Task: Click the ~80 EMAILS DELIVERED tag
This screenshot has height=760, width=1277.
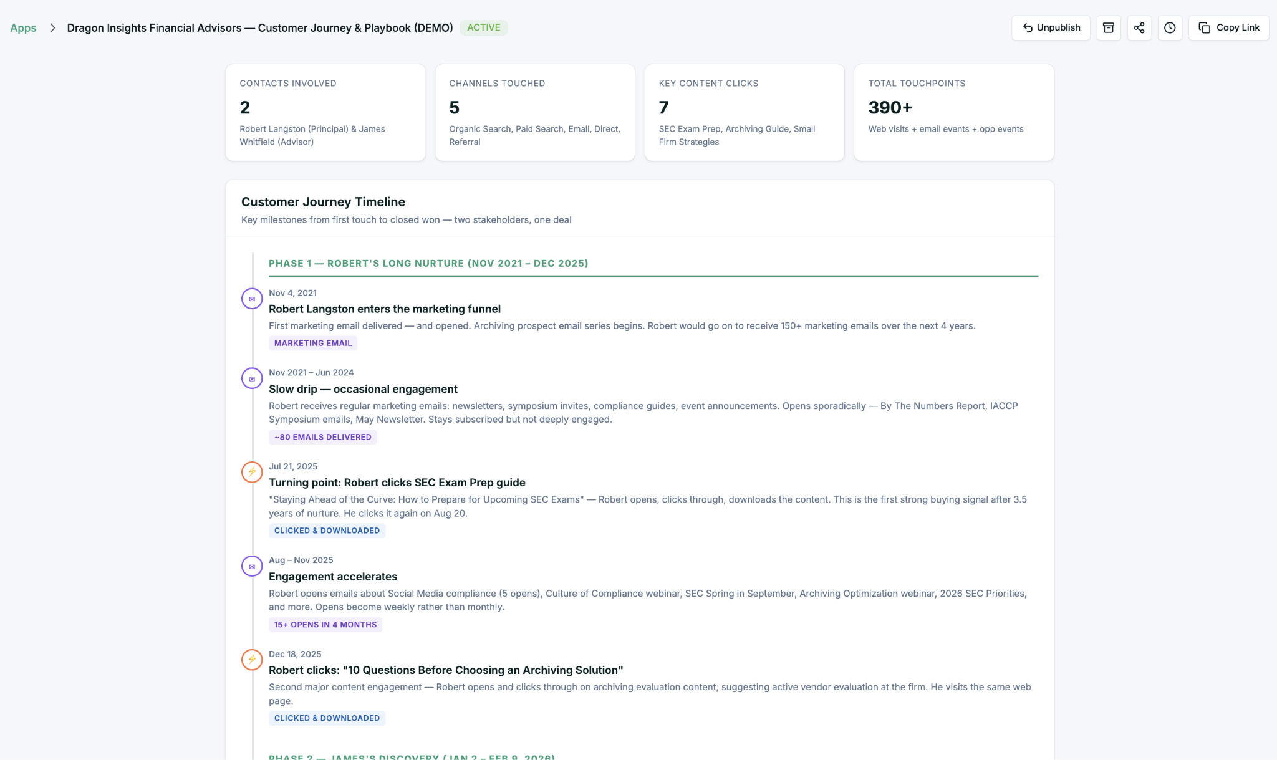Action: pos(322,436)
